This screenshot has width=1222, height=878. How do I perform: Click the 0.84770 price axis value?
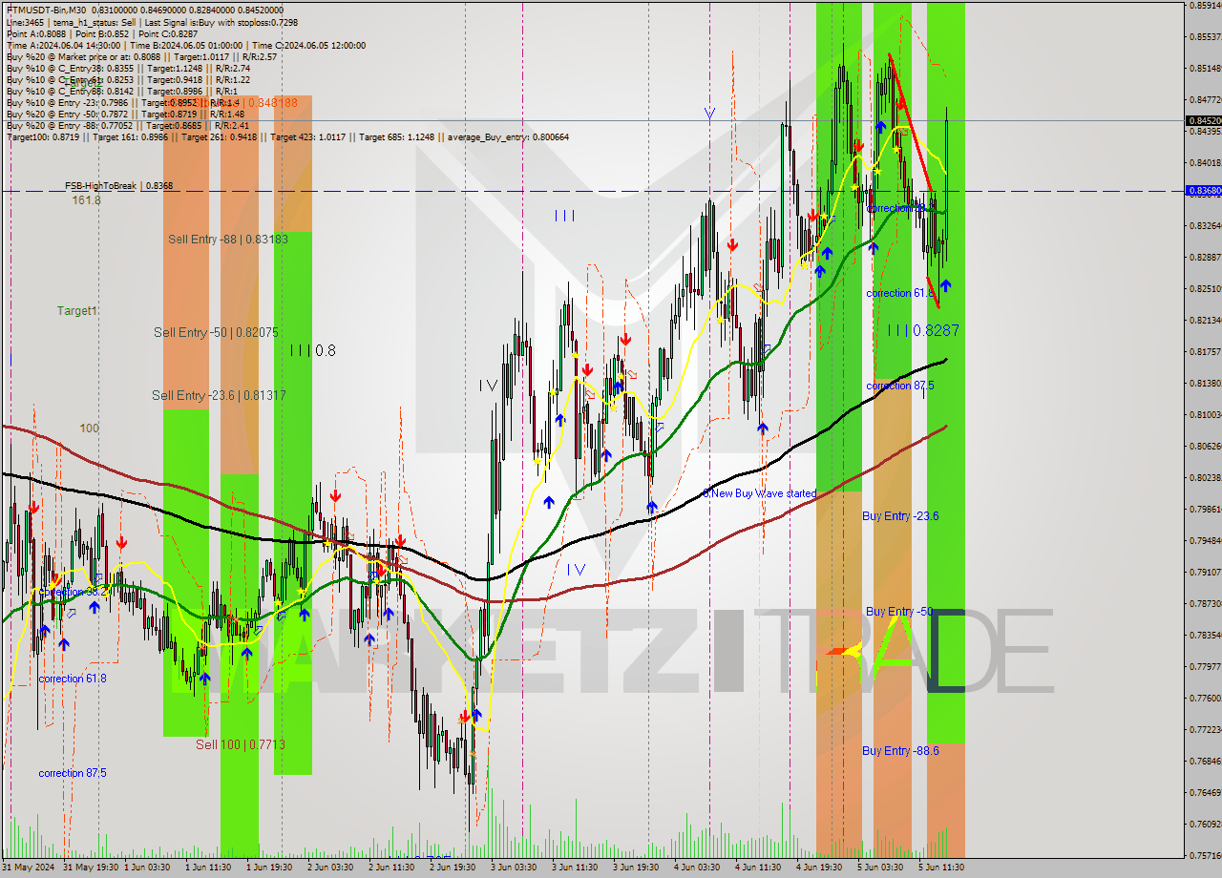coord(1205,99)
